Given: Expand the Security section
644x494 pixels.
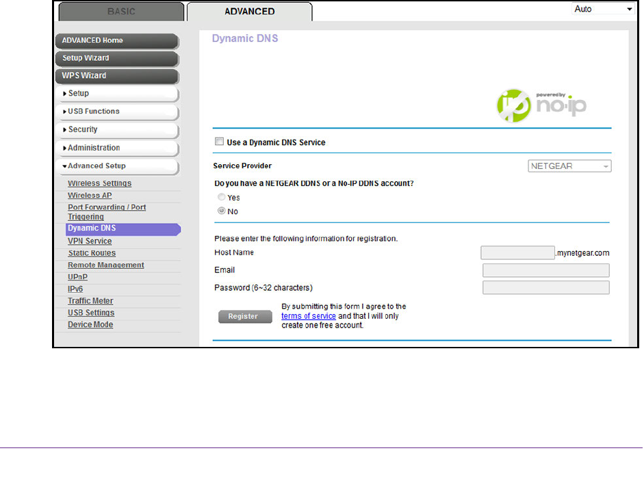Looking at the screenshot, I should pos(117,130).
